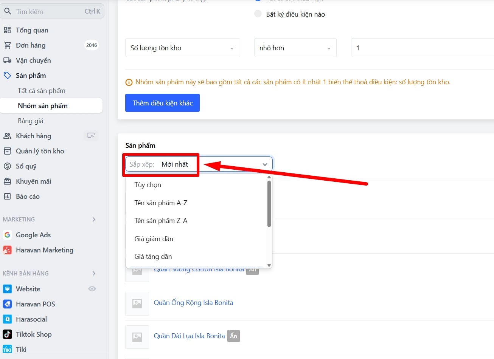This screenshot has height=359, width=494.
Task: Open Haravan Marketing via its icon
Action: [x=7, y=250]
